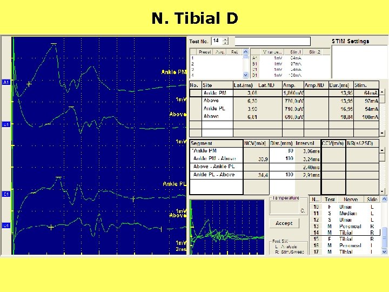
Task: Click onset cross marker on D1 trace
Action: click(x=51, y=227)
